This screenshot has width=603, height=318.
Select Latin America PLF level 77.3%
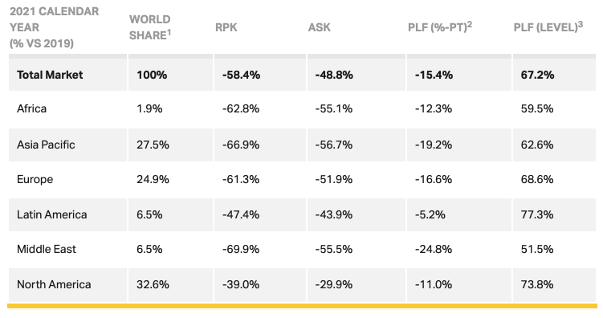coord(537,214)
